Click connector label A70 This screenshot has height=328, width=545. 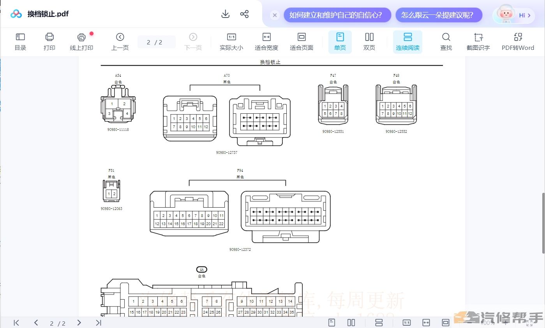[227, 75]
